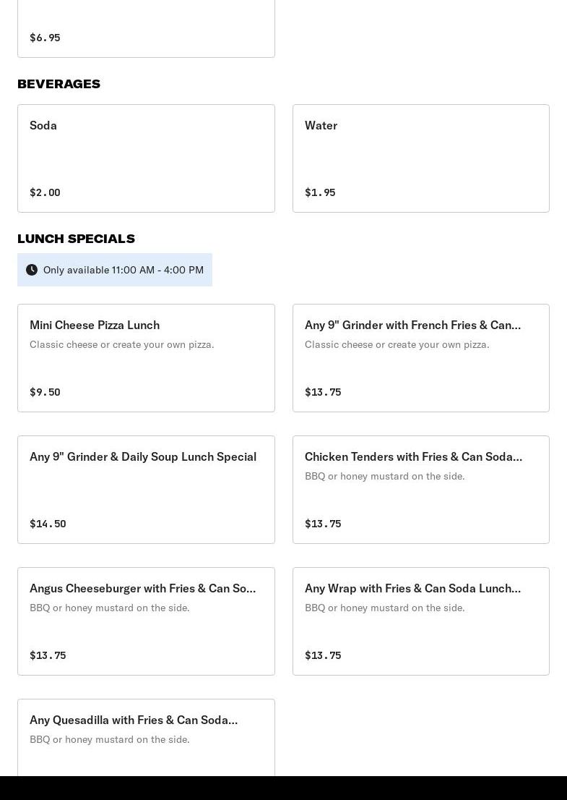Click description text under Any Wrap special
The width and height of the screenshot is (567, 800).
(384, 608)
